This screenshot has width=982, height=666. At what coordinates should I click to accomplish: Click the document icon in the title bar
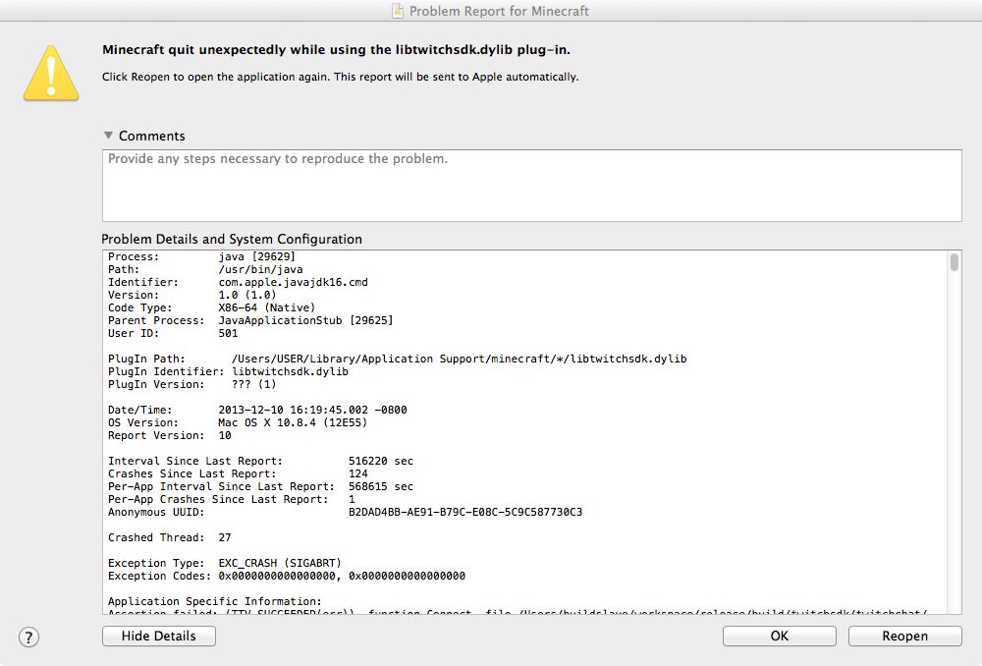[x=397, y=11]
